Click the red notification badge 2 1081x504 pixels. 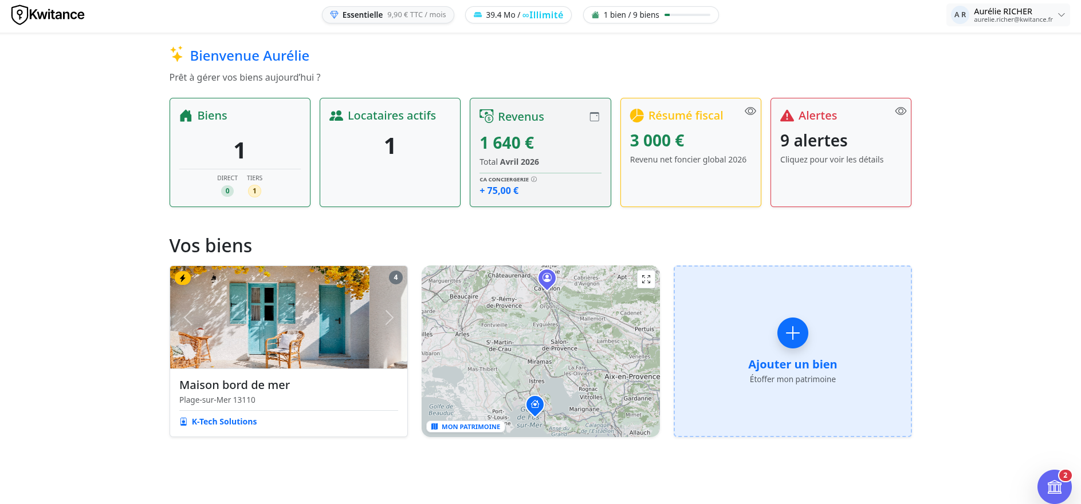coord(1066,475)
